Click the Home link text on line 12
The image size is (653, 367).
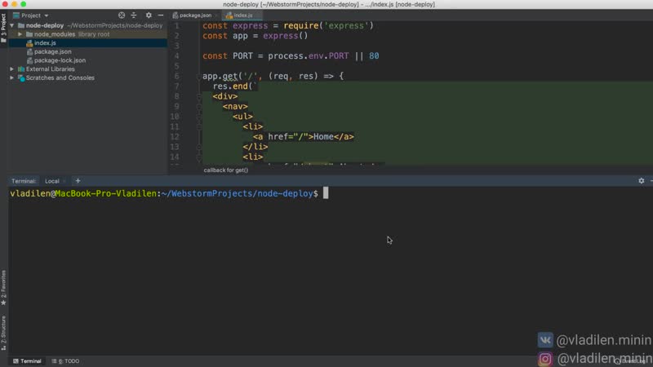click(x=323, y=136)
